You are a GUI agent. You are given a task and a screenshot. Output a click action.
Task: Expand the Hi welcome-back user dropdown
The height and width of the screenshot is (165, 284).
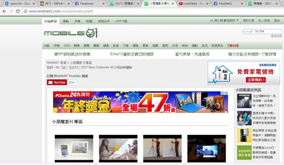click(224, 20)
